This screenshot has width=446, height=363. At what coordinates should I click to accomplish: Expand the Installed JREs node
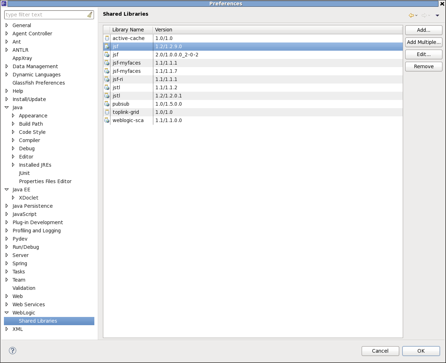[x=13, y=165]
